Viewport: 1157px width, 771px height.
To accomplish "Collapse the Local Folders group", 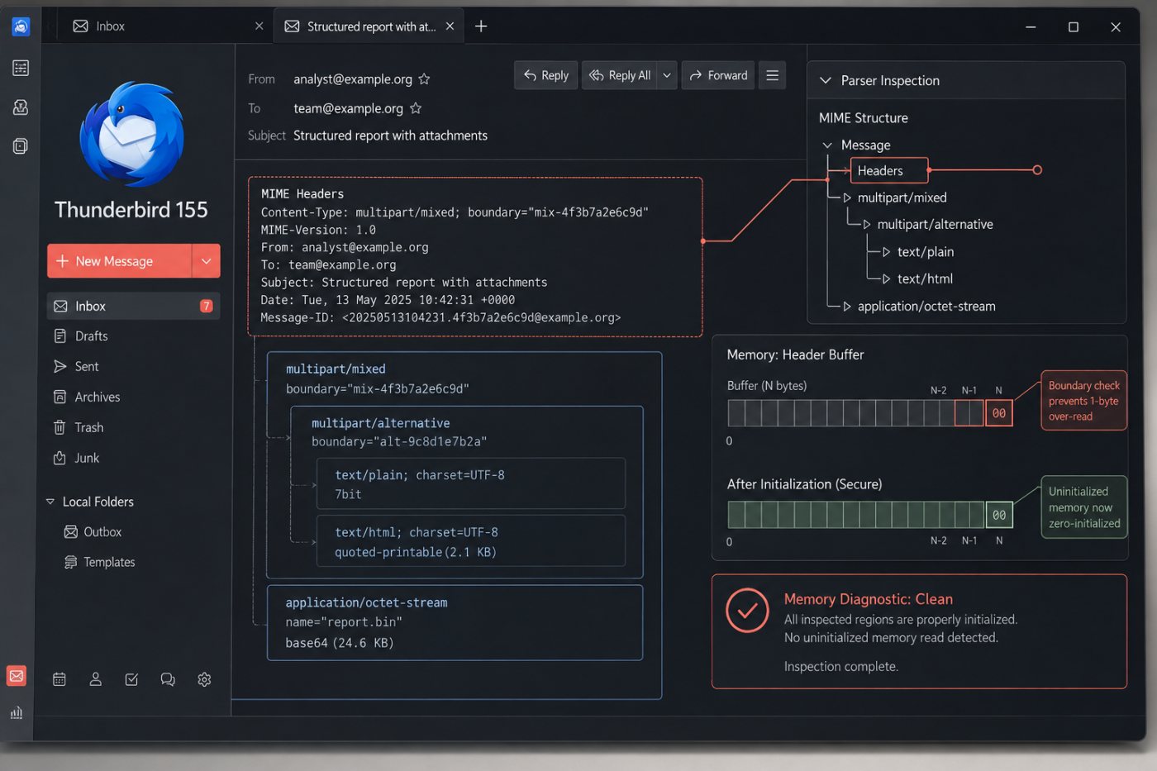I will click(50, 502).
